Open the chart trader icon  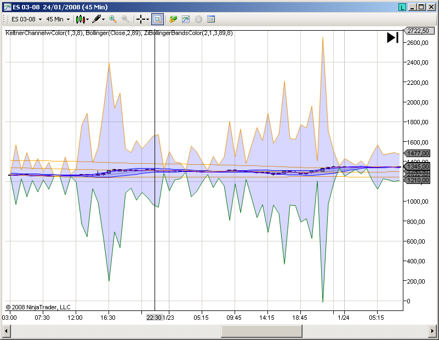pos(173,19)
